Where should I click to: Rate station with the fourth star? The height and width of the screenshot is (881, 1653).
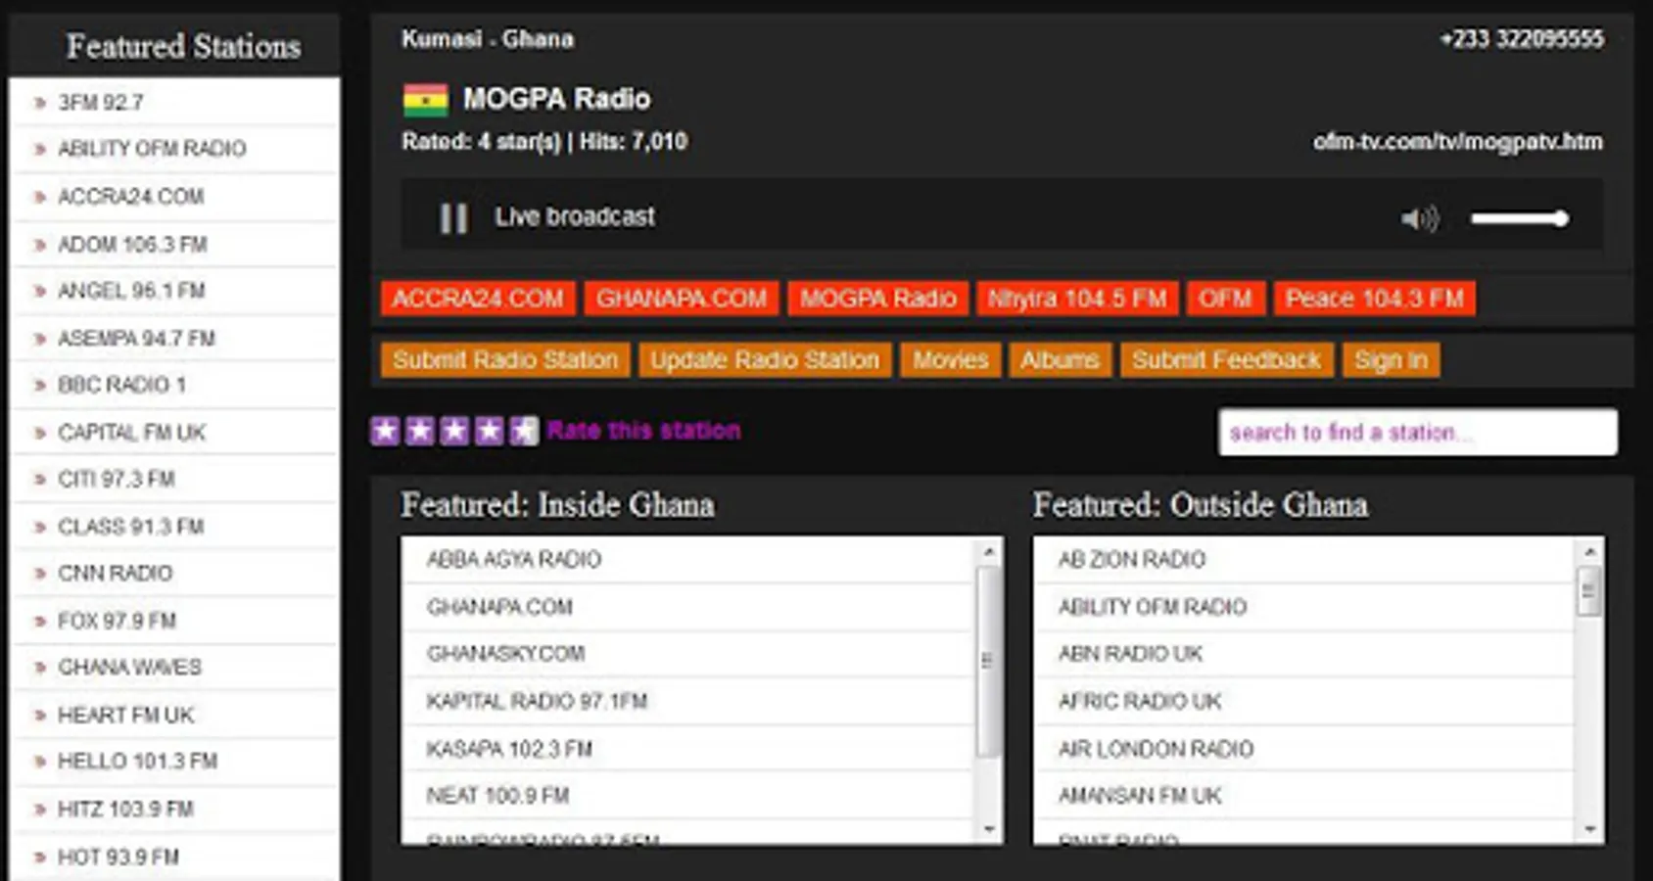[x=490, y=431]
